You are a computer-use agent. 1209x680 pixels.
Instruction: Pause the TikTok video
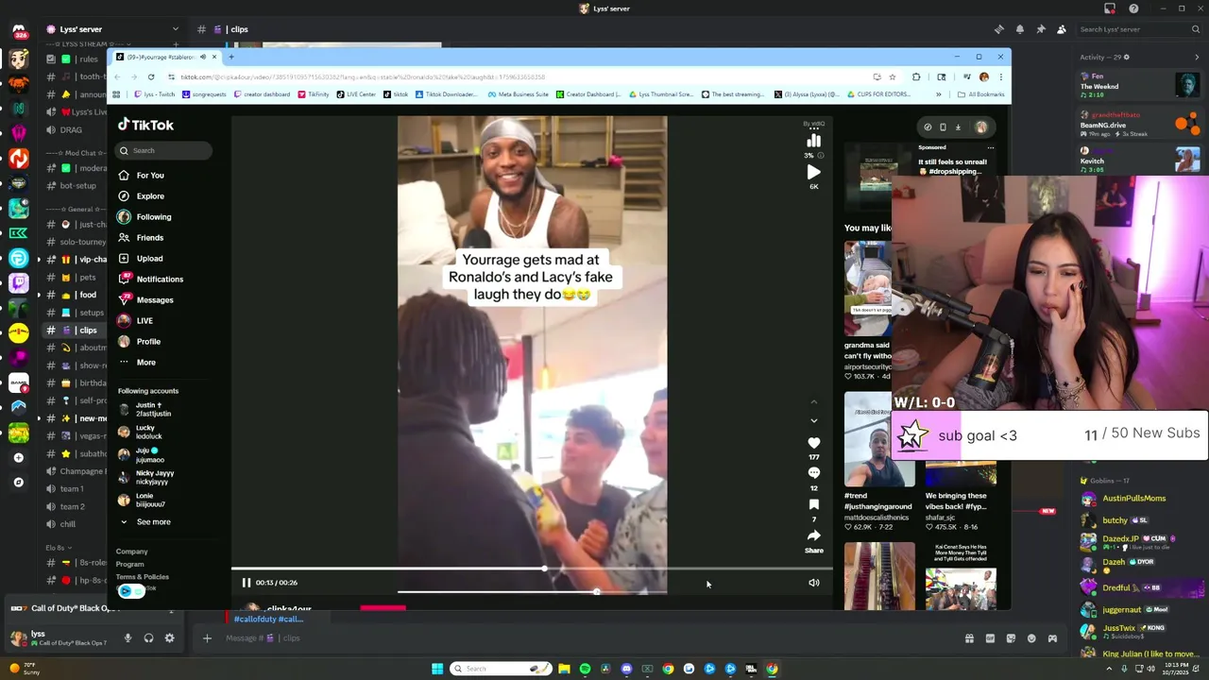247,583
